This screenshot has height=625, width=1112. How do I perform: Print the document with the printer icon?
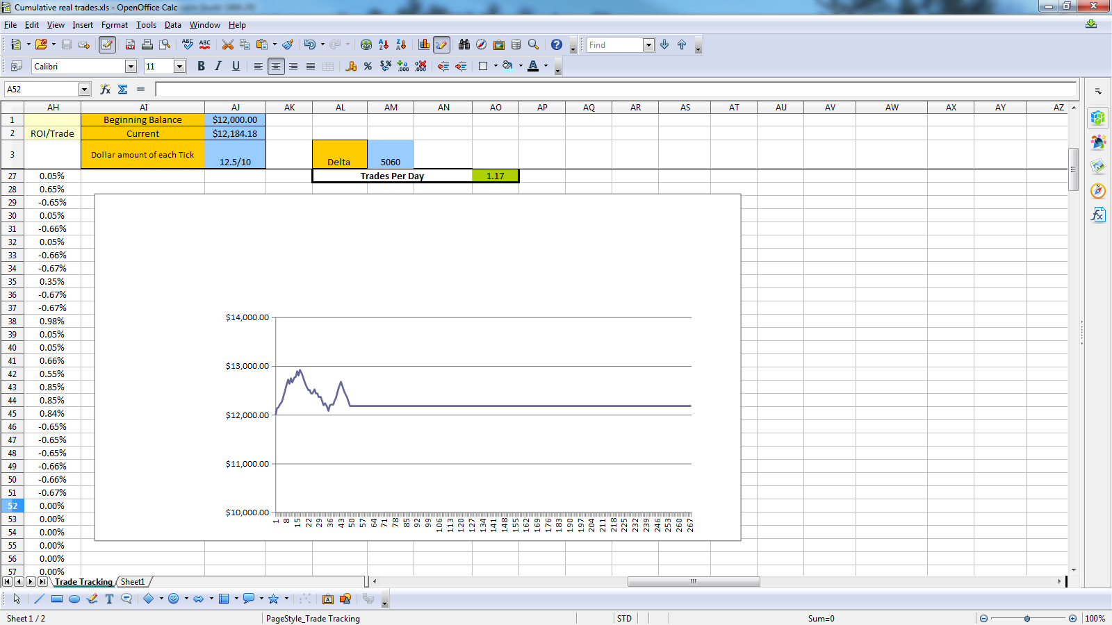[x=147, y=44]
